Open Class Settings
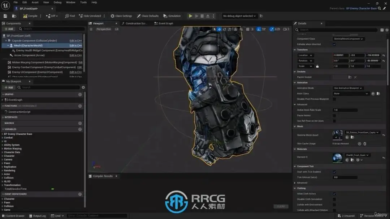 [x=121, y=16]
